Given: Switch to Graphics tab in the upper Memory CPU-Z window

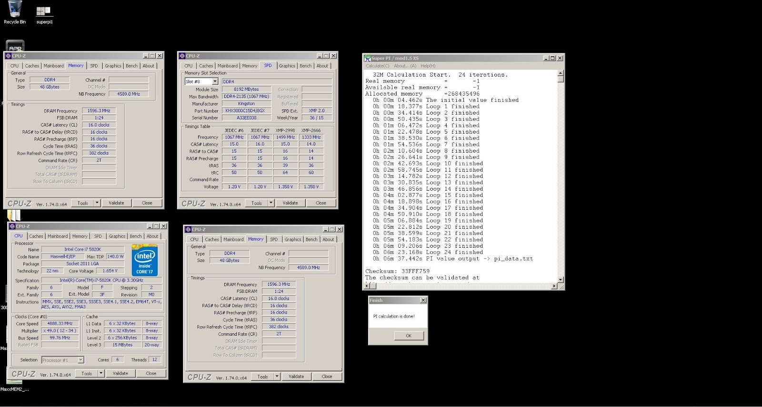Looking at the screenshot, I should point(113,66).
